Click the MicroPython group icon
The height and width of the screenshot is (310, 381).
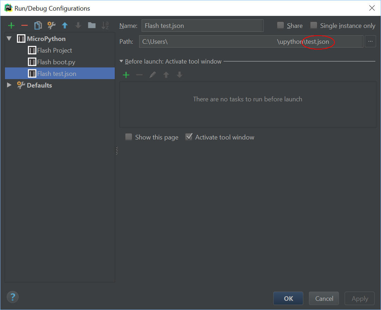point(21,38)
